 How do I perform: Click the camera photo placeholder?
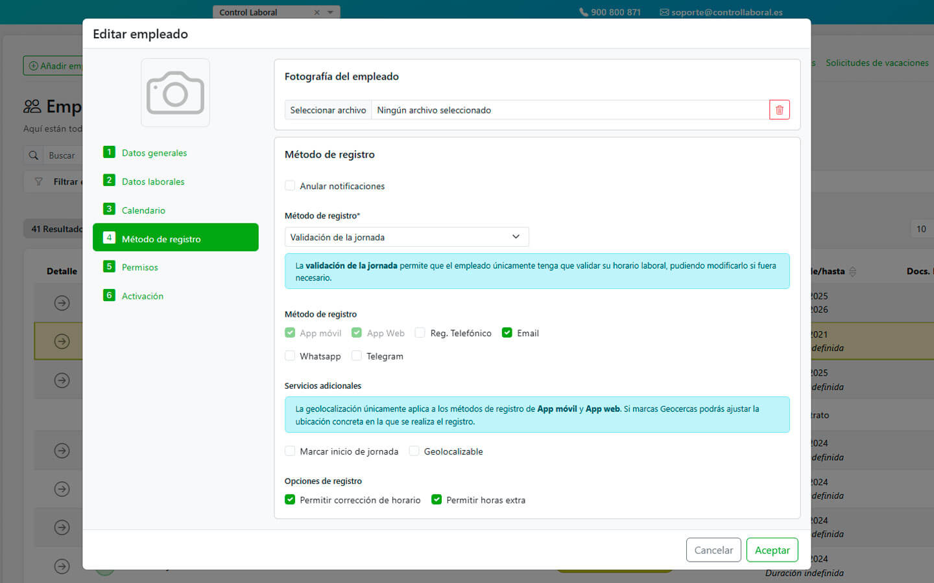point(175,93)
